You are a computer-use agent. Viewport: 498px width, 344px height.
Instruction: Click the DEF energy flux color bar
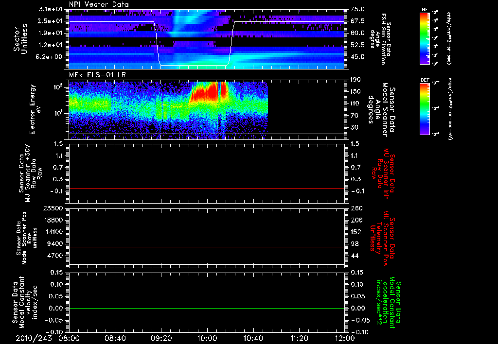[425, 109]
